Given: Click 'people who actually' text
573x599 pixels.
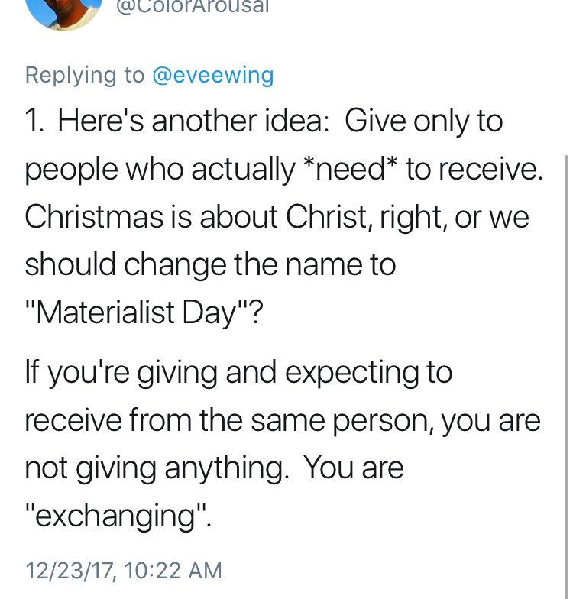Looking at the screenshot, I should [160, 170].
